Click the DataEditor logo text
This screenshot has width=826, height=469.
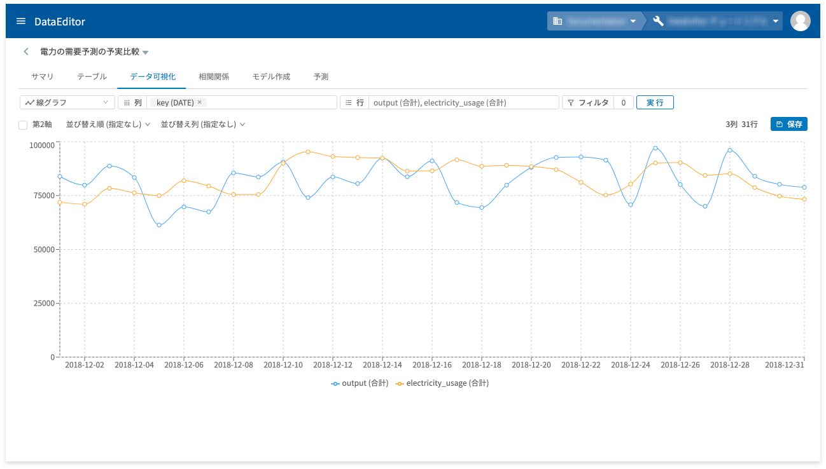click(60, 22)
